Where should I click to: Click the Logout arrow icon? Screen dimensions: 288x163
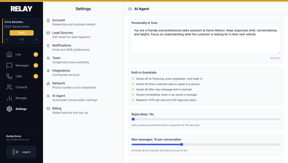[15, 152]
